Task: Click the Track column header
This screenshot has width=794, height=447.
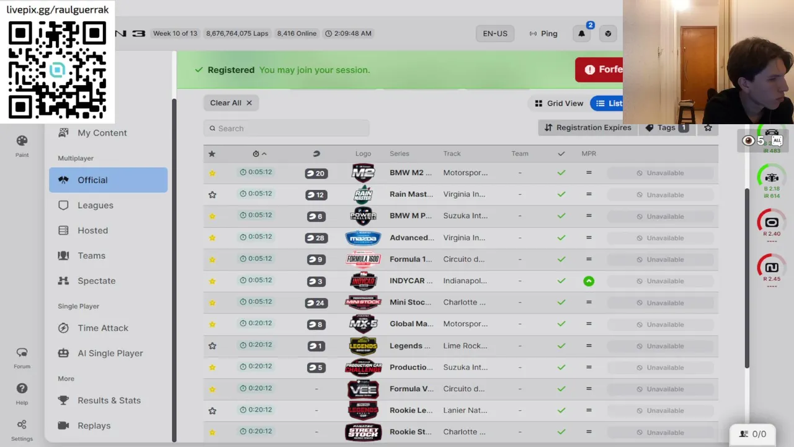Action: coord(452,153)
